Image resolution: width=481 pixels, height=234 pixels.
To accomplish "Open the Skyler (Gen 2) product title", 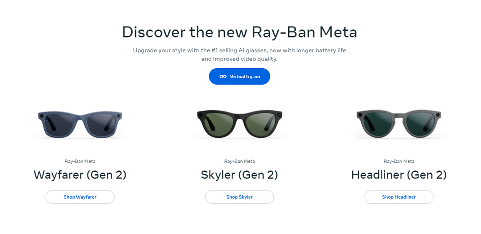I will pyautogui.click(x=239, y=175).
